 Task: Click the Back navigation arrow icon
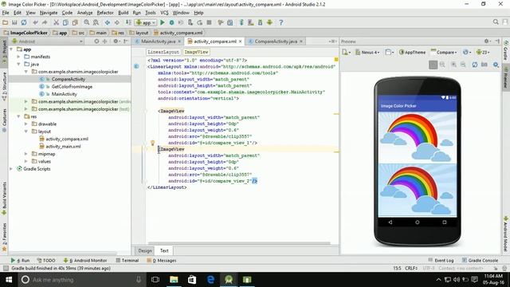(108, 22)
